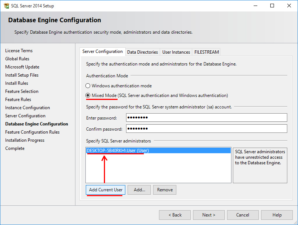
Task: Click the SQL Server Setup title bar icon
Action: point(6,6)
